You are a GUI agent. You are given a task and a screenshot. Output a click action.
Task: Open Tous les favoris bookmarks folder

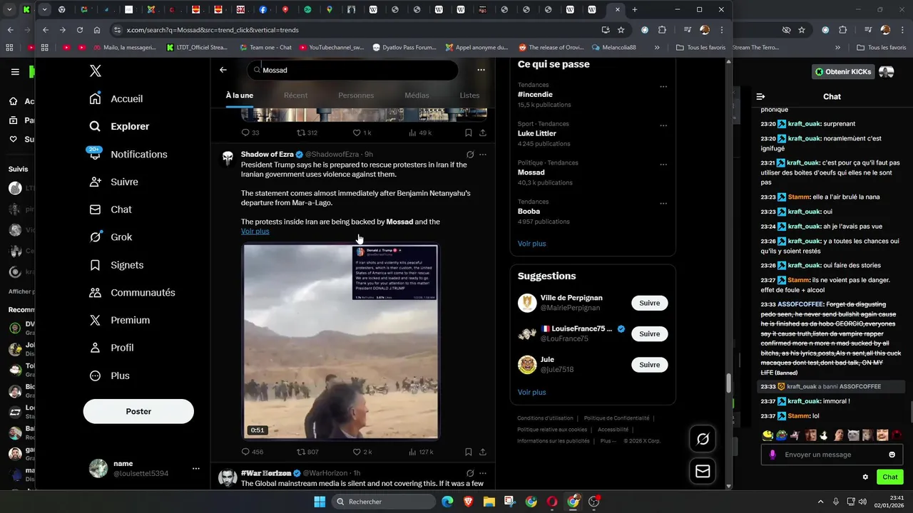(x=700, y=48)
